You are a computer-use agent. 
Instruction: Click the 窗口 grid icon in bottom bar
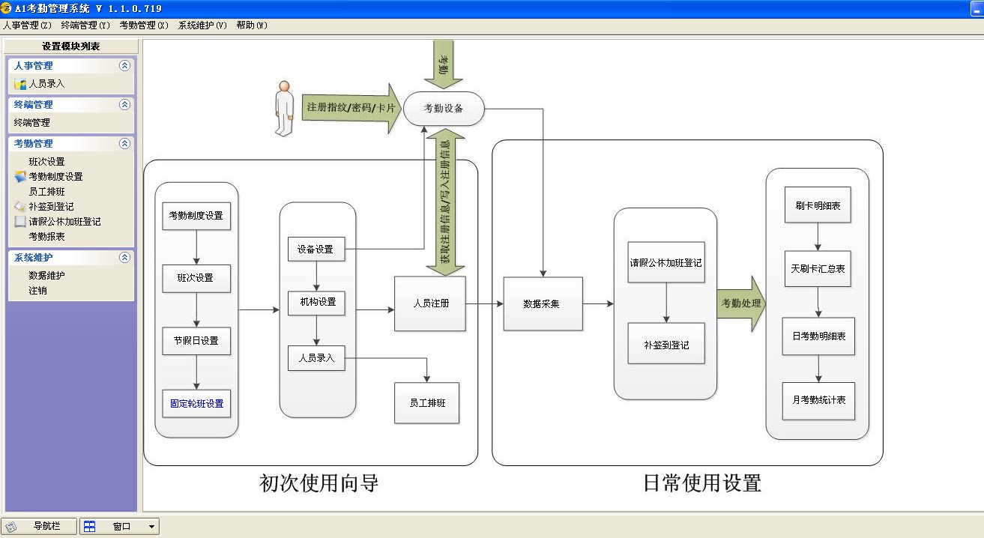point(89,527)
